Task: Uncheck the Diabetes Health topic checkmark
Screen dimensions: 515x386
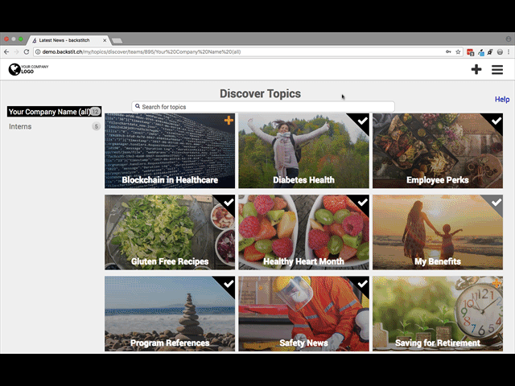Action: pos(362,121)
